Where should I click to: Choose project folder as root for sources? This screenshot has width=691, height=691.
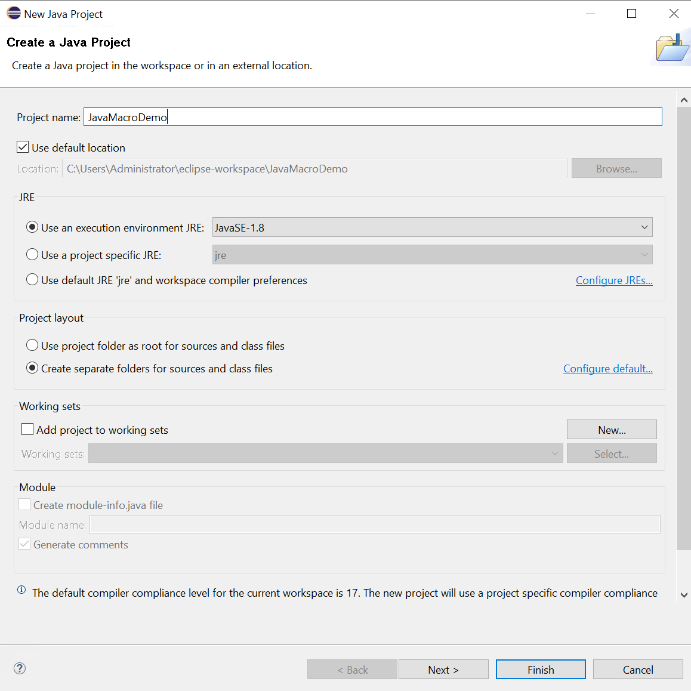pyautogui.click(x=32, y=345)
